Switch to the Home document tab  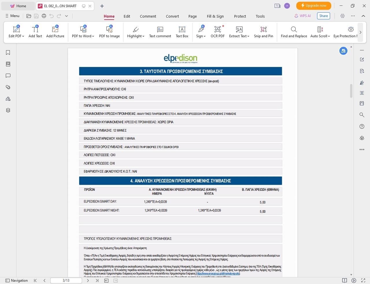coord(18,6)
